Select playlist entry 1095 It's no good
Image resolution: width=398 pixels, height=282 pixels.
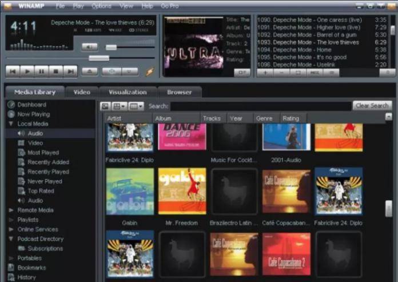[322, 57]
